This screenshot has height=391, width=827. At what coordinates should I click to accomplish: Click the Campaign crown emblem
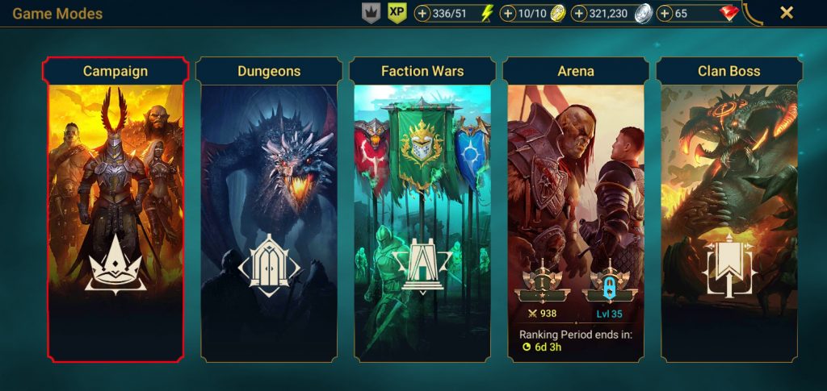coord(115,262)
